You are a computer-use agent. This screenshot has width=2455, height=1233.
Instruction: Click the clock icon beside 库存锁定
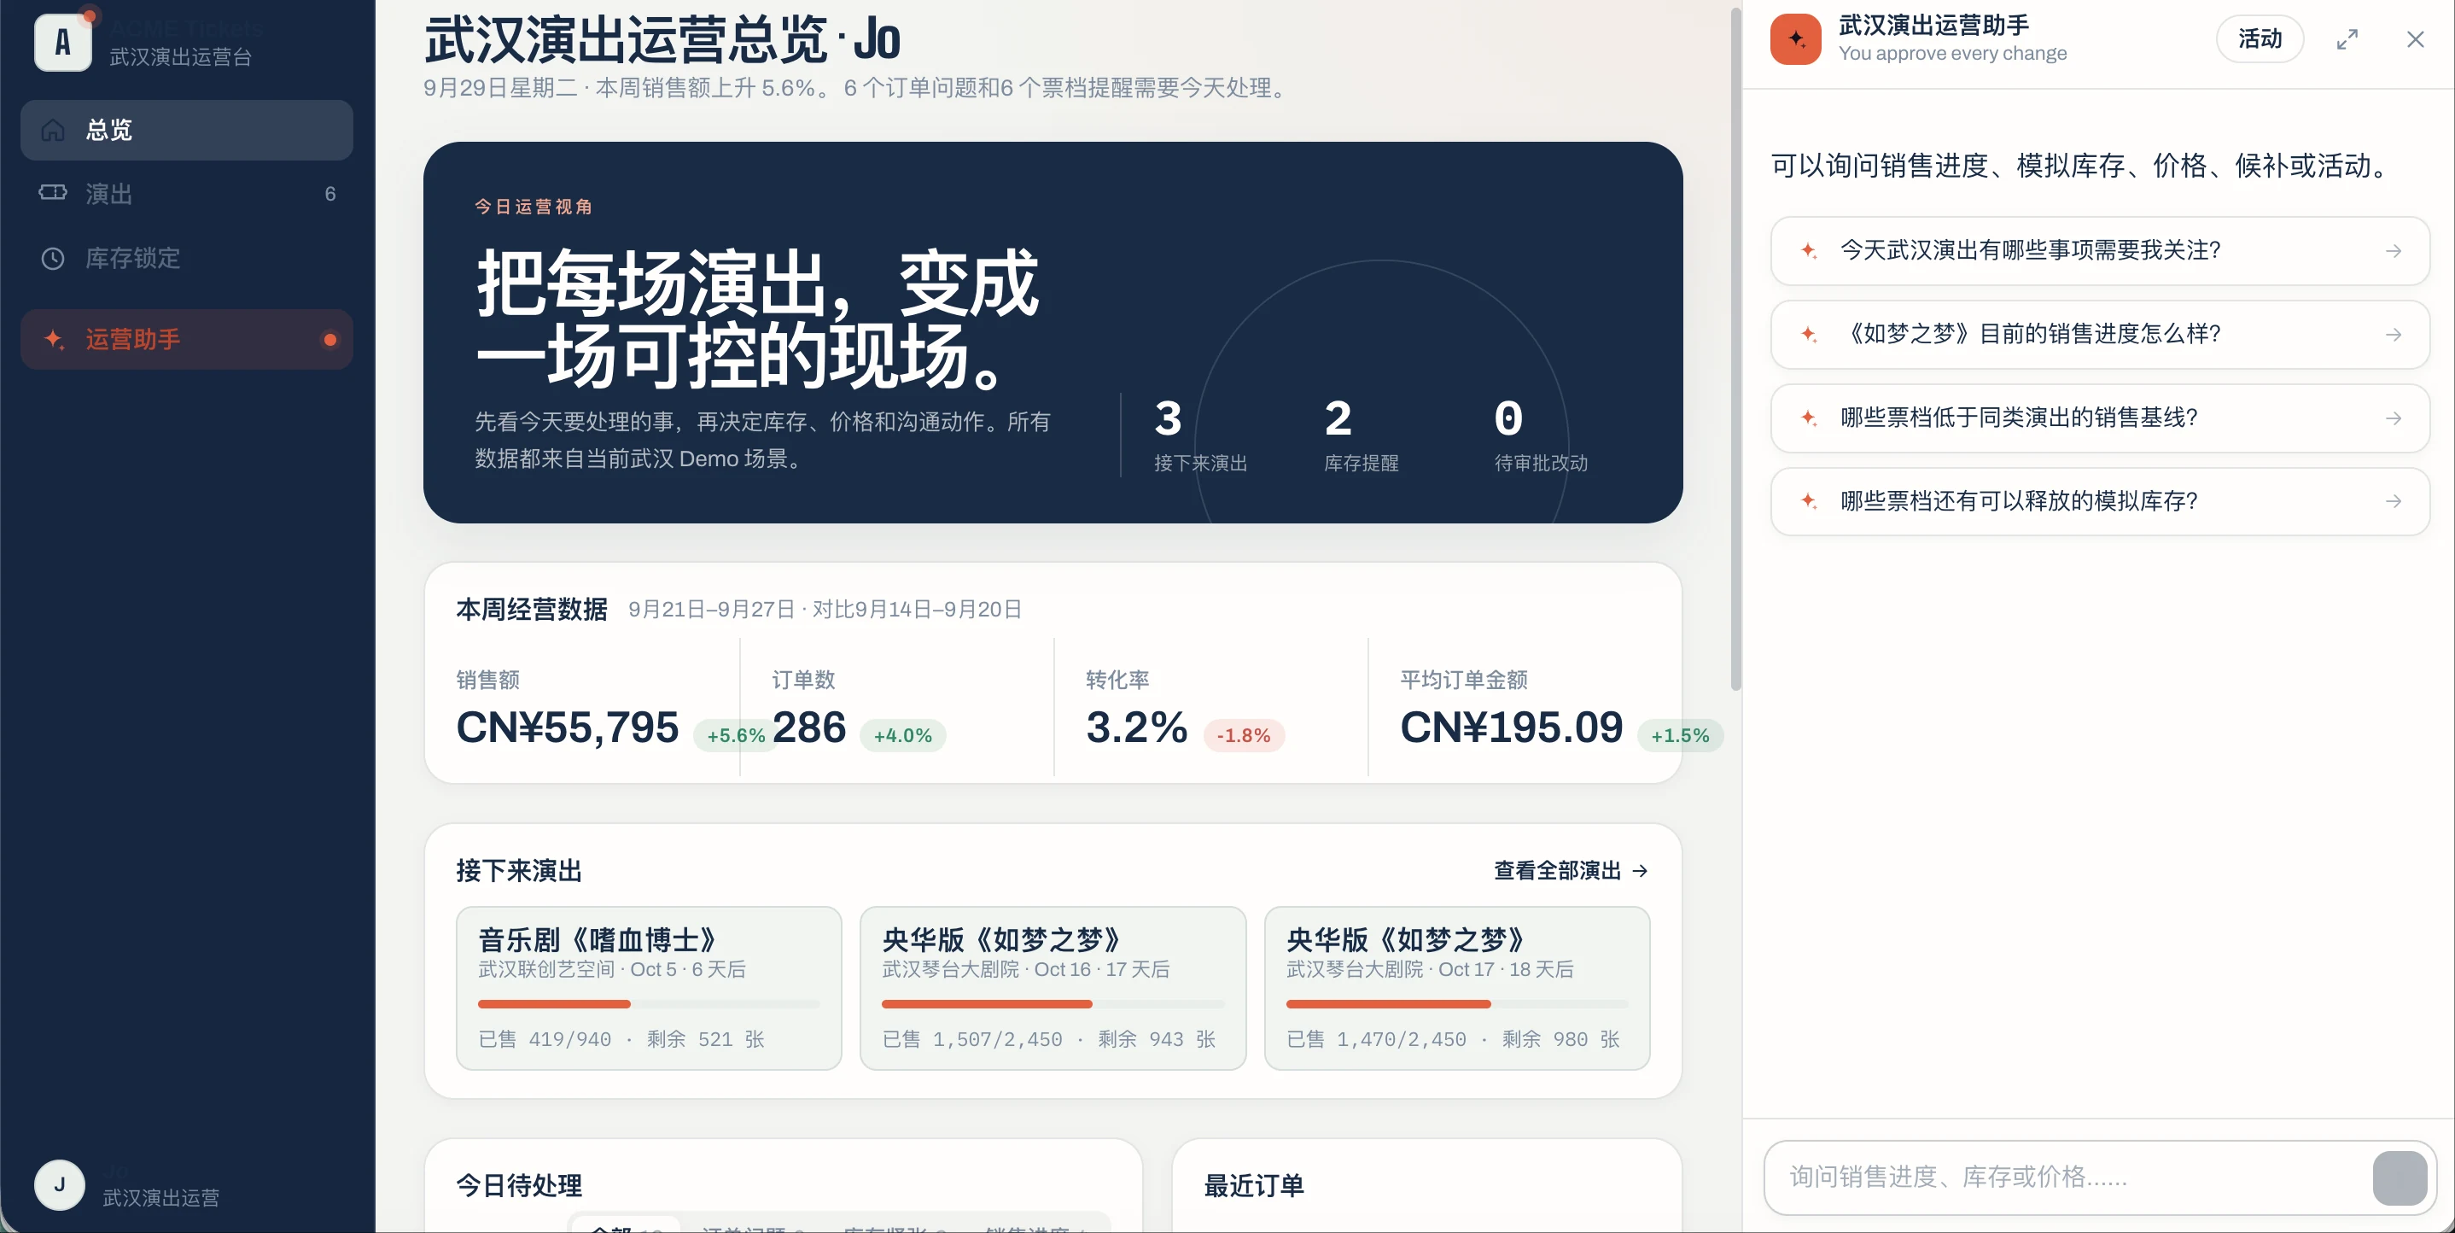point(54,258)
